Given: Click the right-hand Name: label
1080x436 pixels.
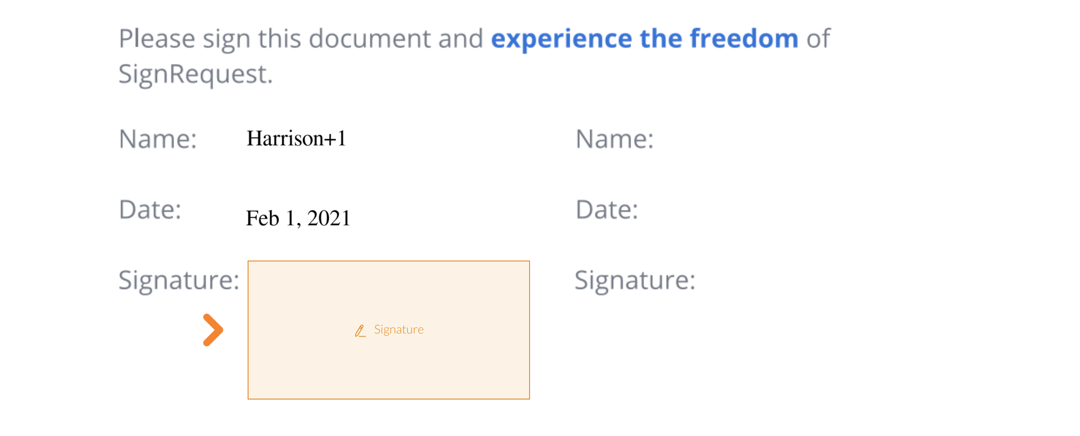Looking at the screenshot, I should click(615, 139).
